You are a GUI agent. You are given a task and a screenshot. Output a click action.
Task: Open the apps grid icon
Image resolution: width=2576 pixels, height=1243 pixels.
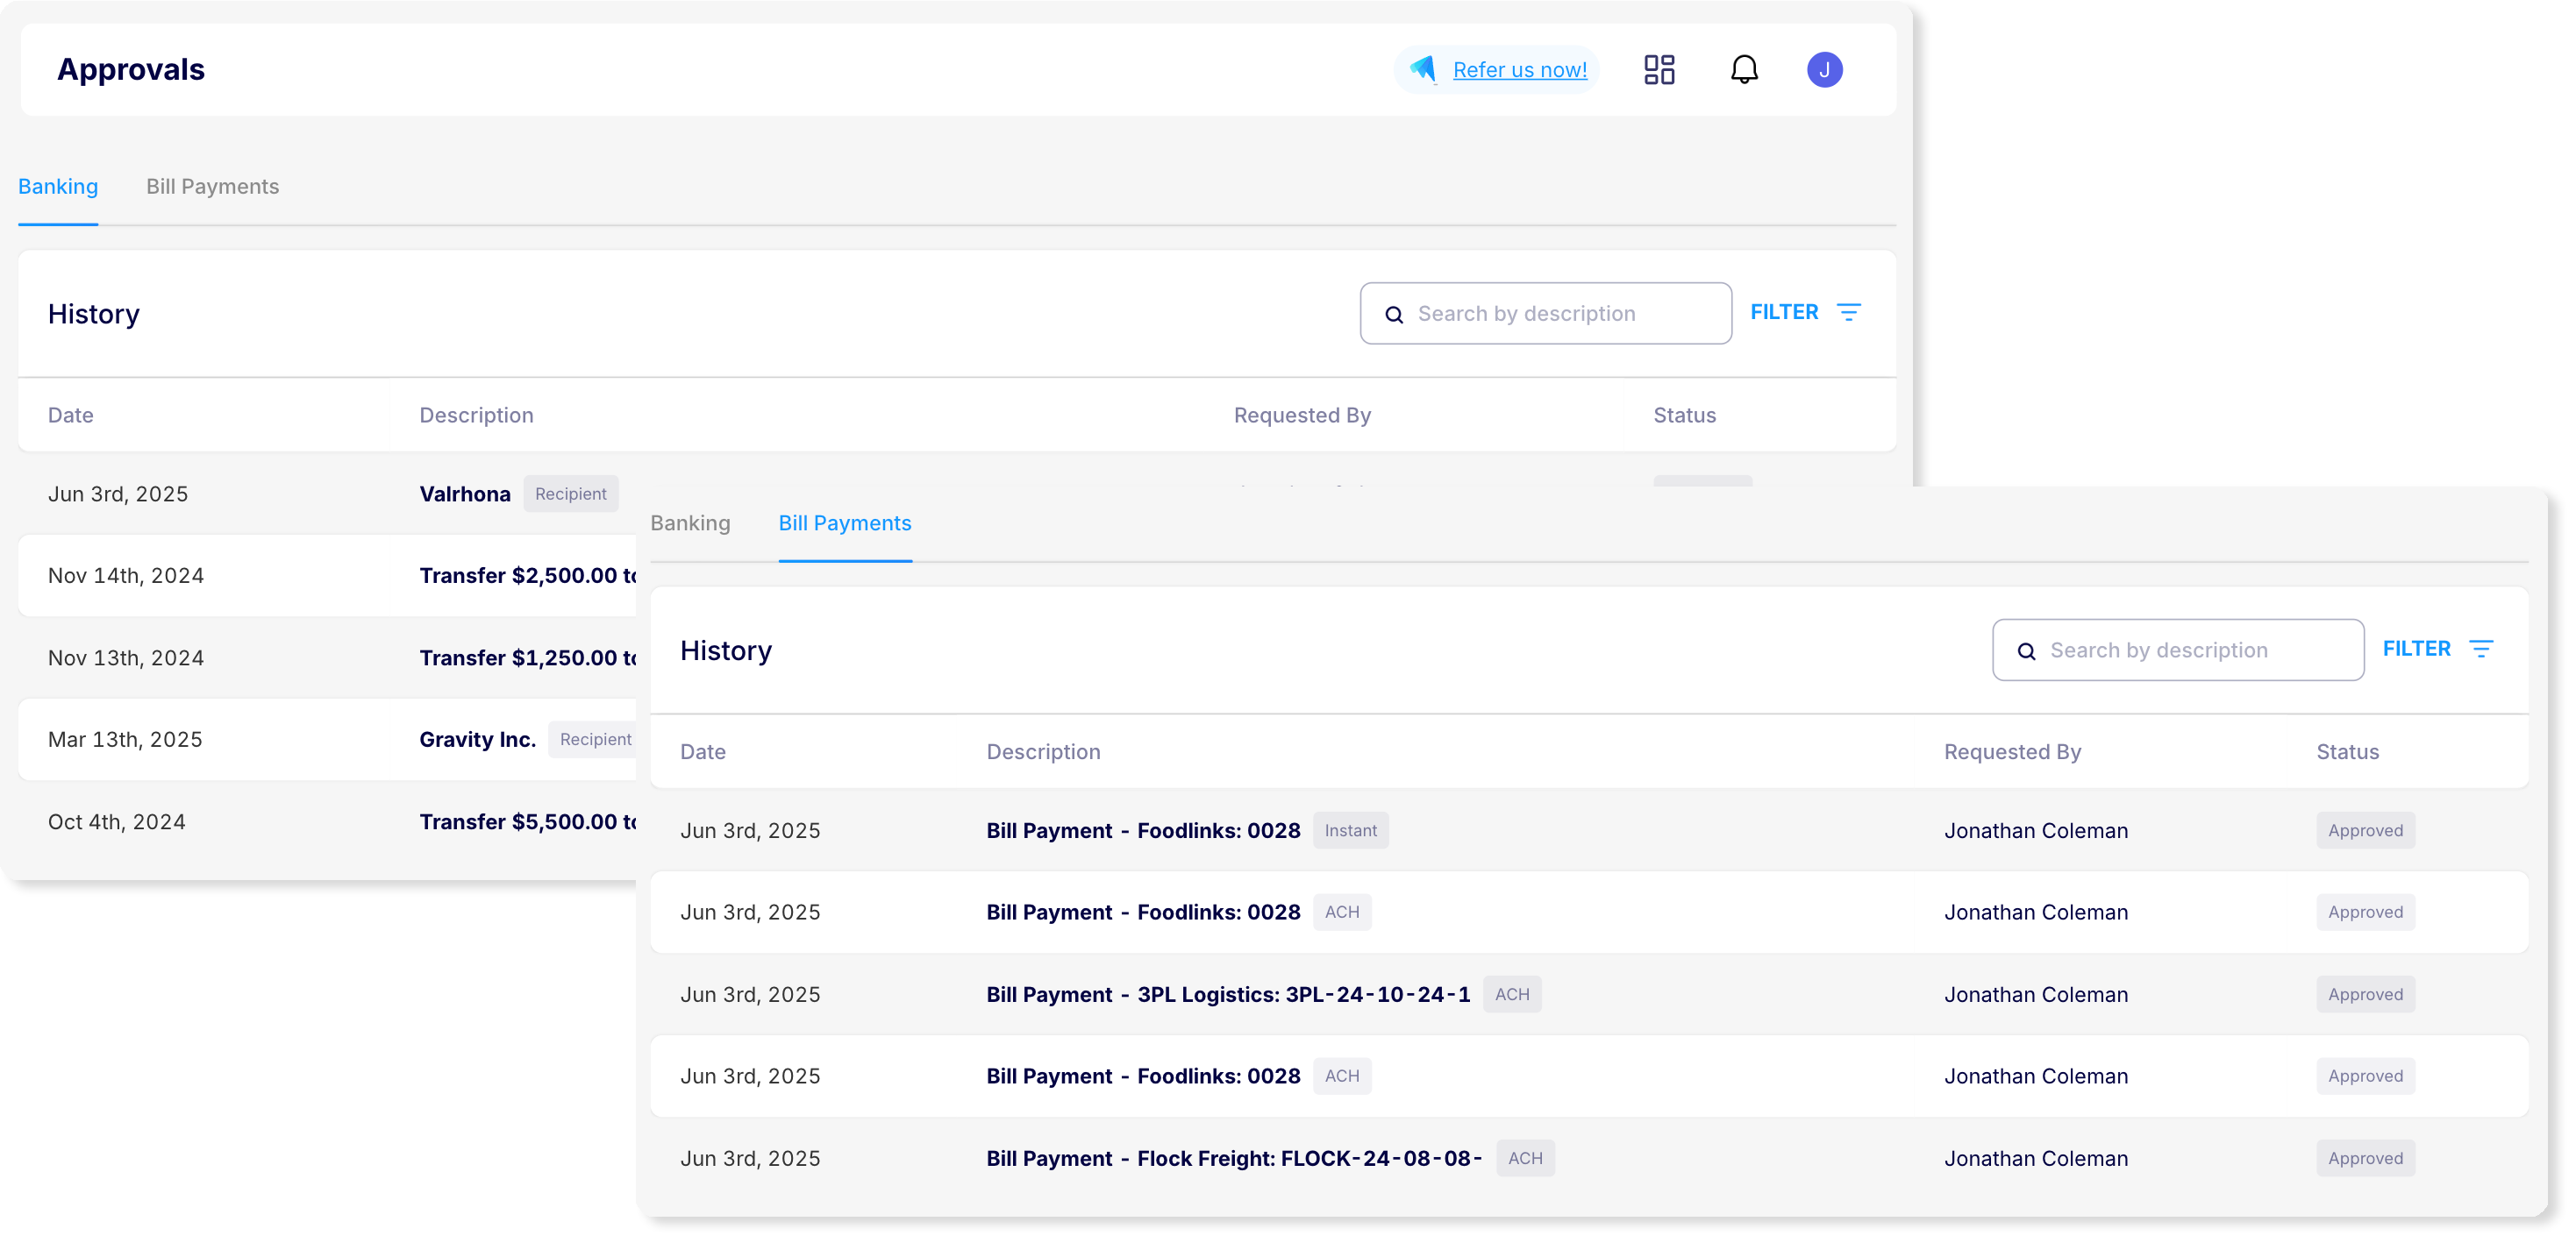(1659, 70)
